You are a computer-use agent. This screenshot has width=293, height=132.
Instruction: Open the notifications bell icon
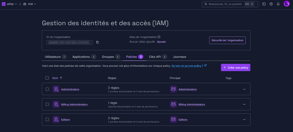[x=278, y=4]
